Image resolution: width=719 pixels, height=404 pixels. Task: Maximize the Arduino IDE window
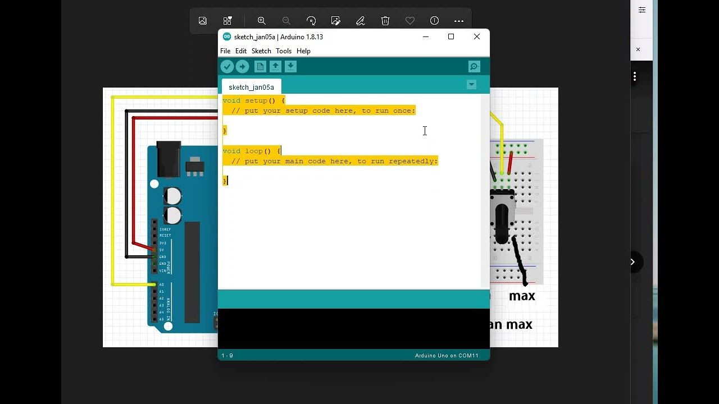(x=451, y=36)
